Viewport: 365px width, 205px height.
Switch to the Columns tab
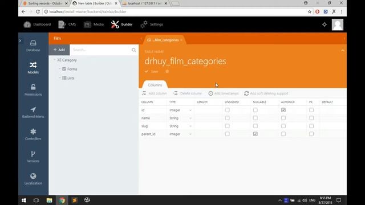(x=155, y=85)
